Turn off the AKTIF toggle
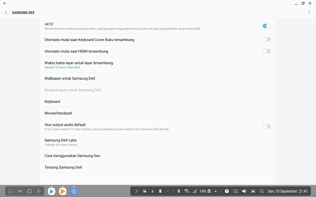Screen dimensions: 316x197 pos(267,26)
